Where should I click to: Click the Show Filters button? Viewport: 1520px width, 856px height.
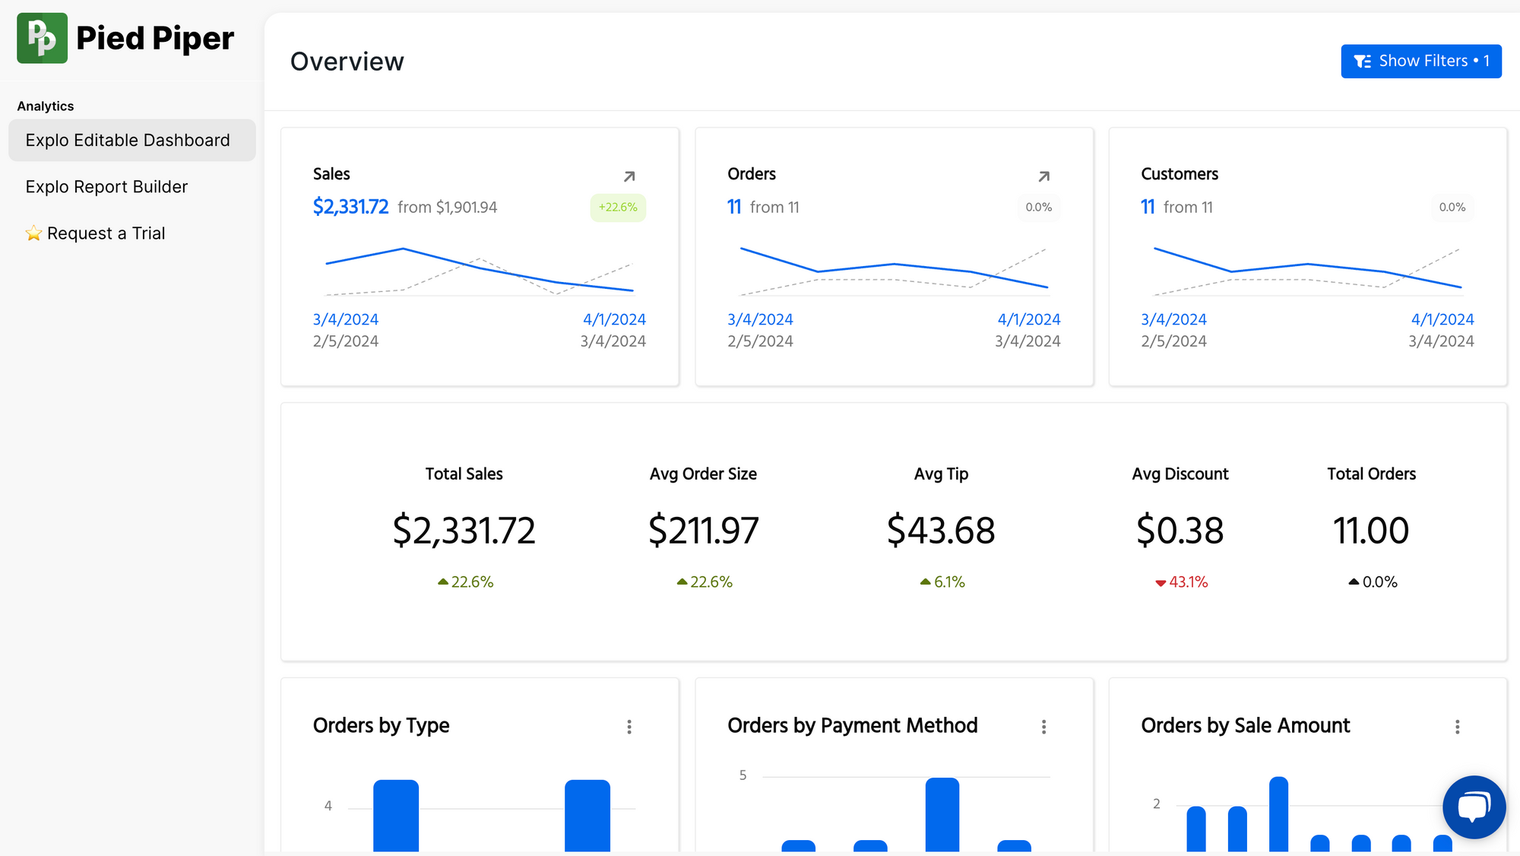pyautogui.click(x=1420, y=61)
